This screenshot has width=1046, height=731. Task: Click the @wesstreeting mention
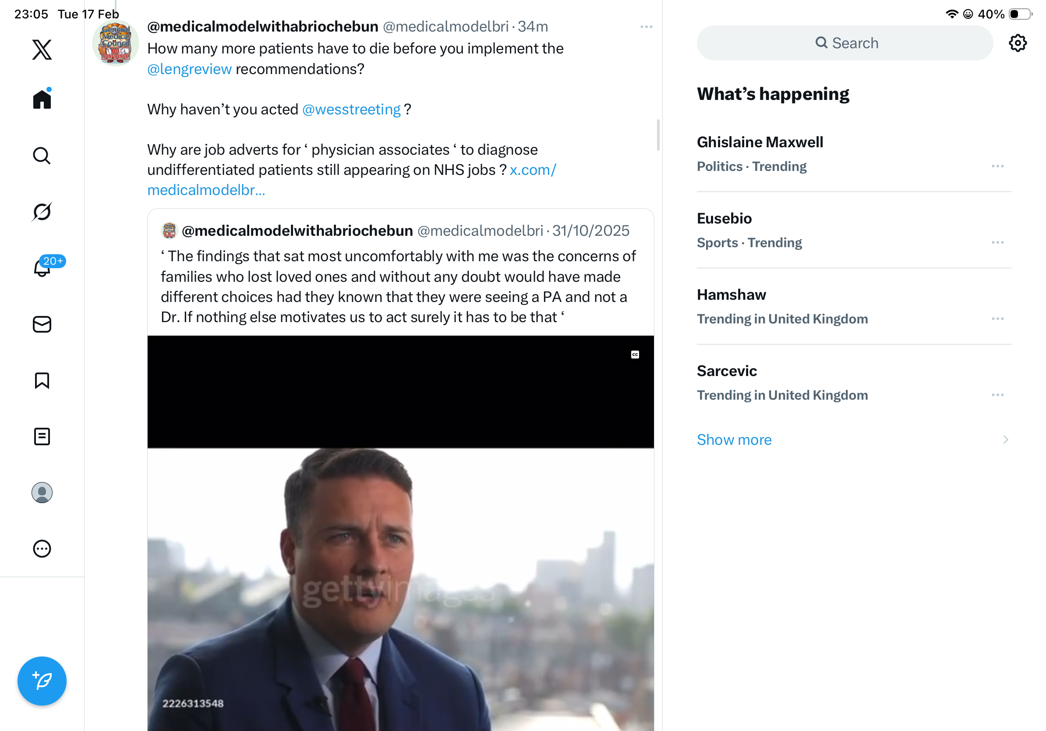(x=351, y=110)
